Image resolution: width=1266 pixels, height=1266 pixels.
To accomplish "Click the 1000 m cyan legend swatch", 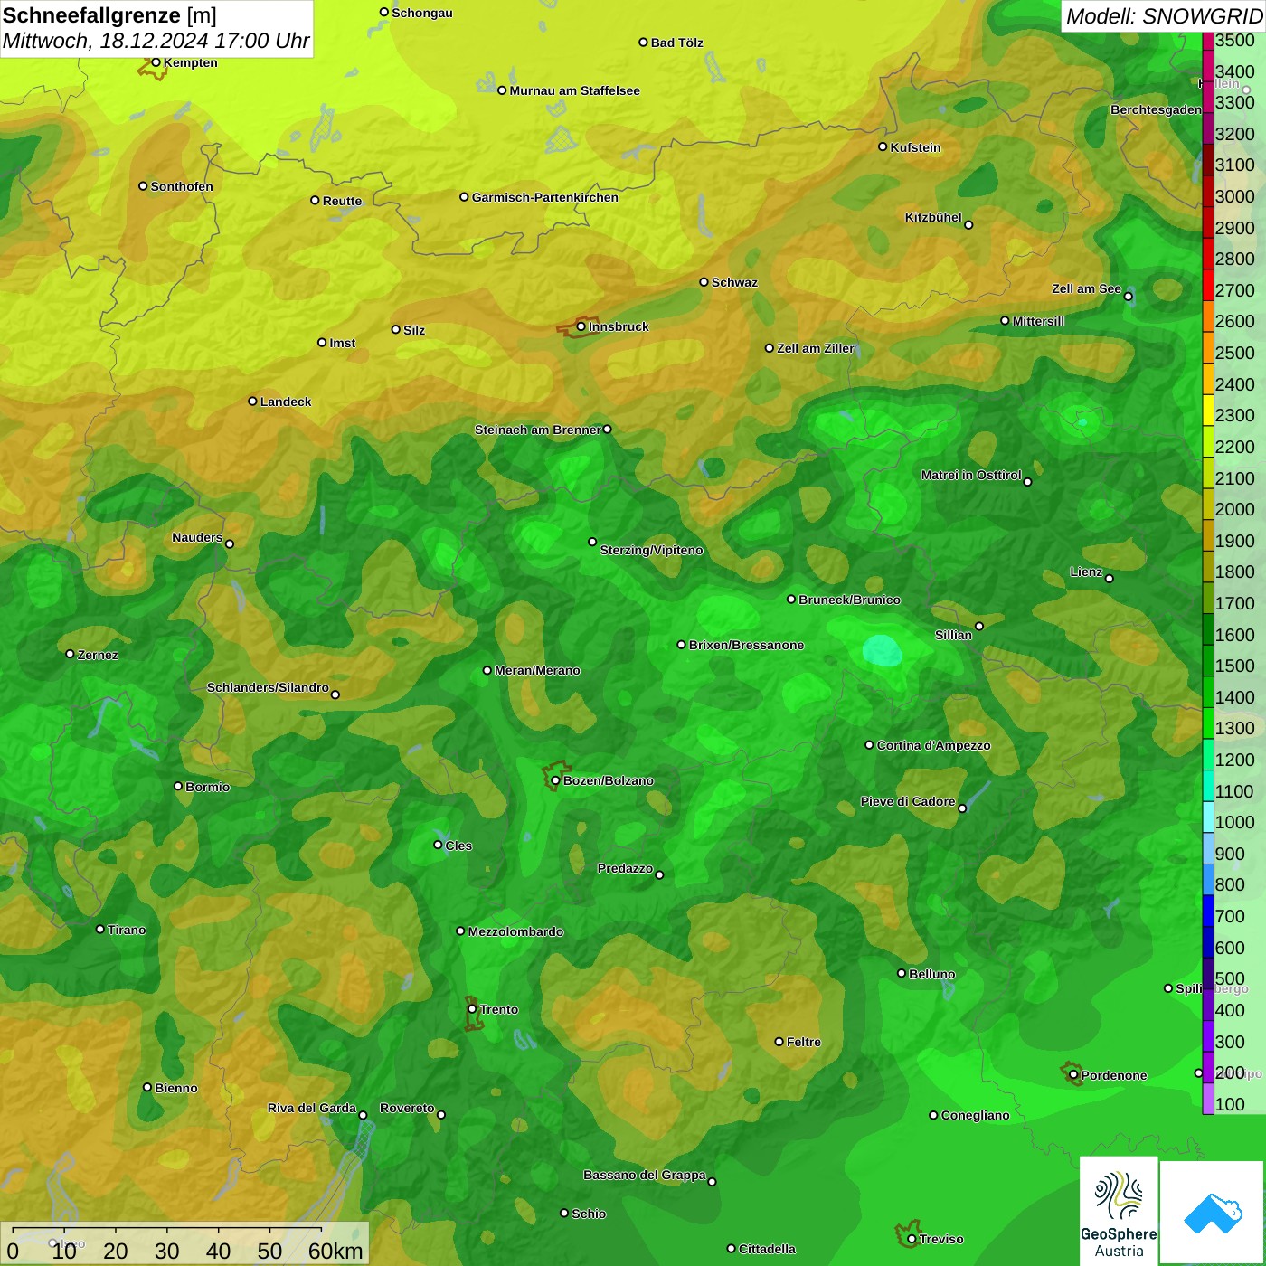I will [1208, 817].
